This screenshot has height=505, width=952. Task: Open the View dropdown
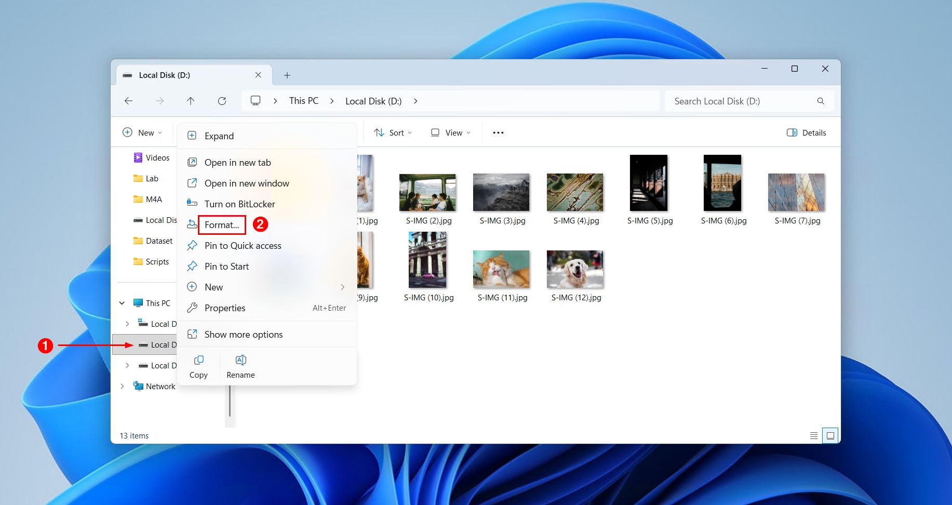(451, 132)
